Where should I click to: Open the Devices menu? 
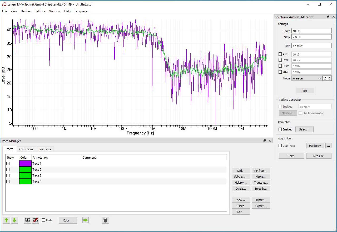(26, 11)
